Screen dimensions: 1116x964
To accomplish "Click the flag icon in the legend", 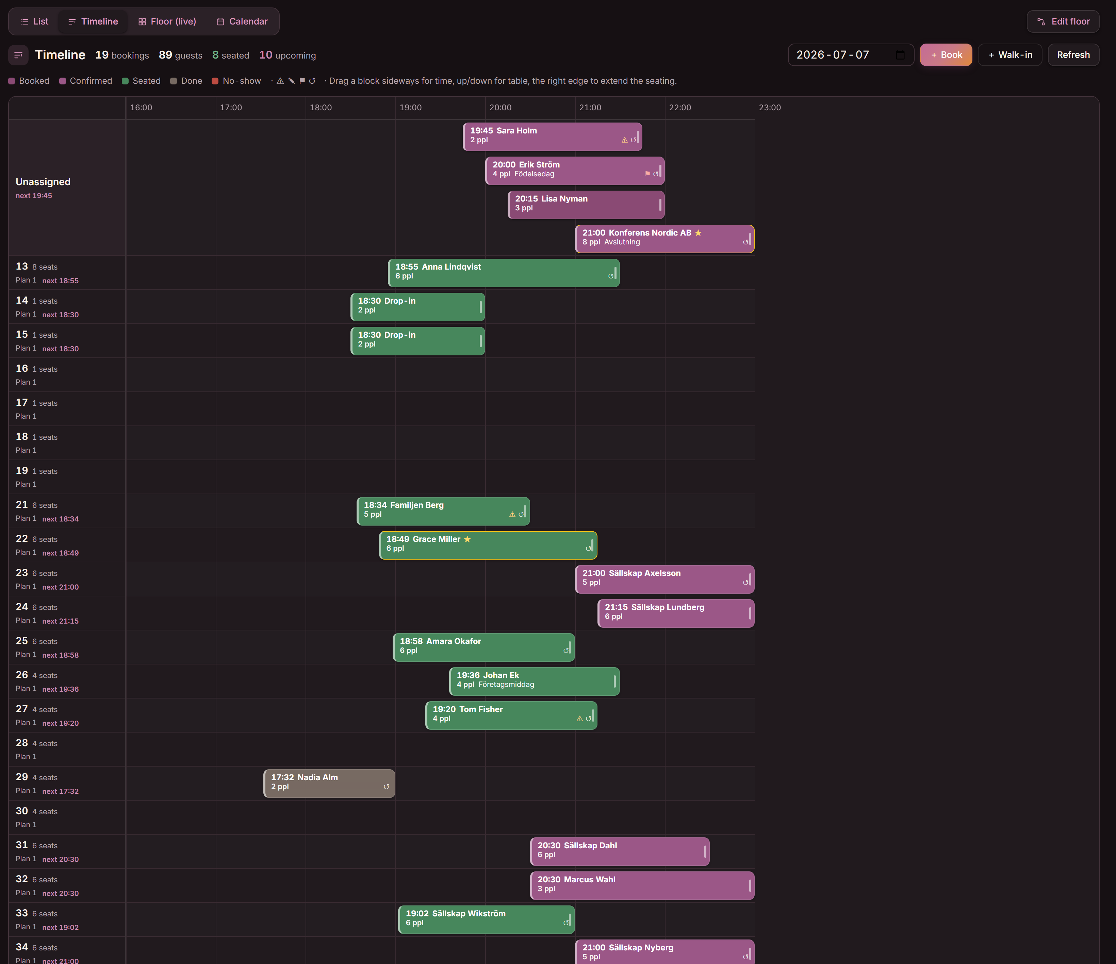I will 302,81.
